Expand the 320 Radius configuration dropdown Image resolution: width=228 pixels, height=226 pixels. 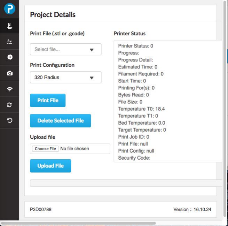[x=65, y=78]
